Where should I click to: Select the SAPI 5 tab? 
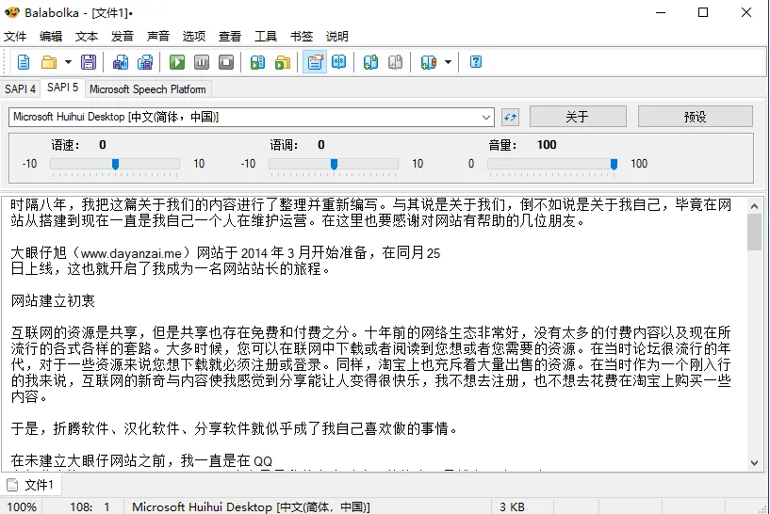point(62,88)
